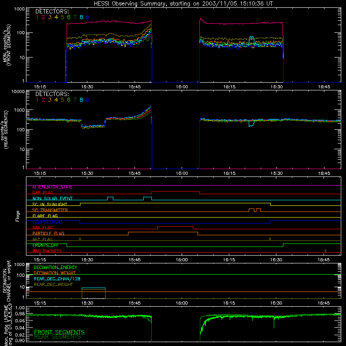Click the ATTENUATOR_STATE flag label

pyautogui.click(x=52, y=187)
